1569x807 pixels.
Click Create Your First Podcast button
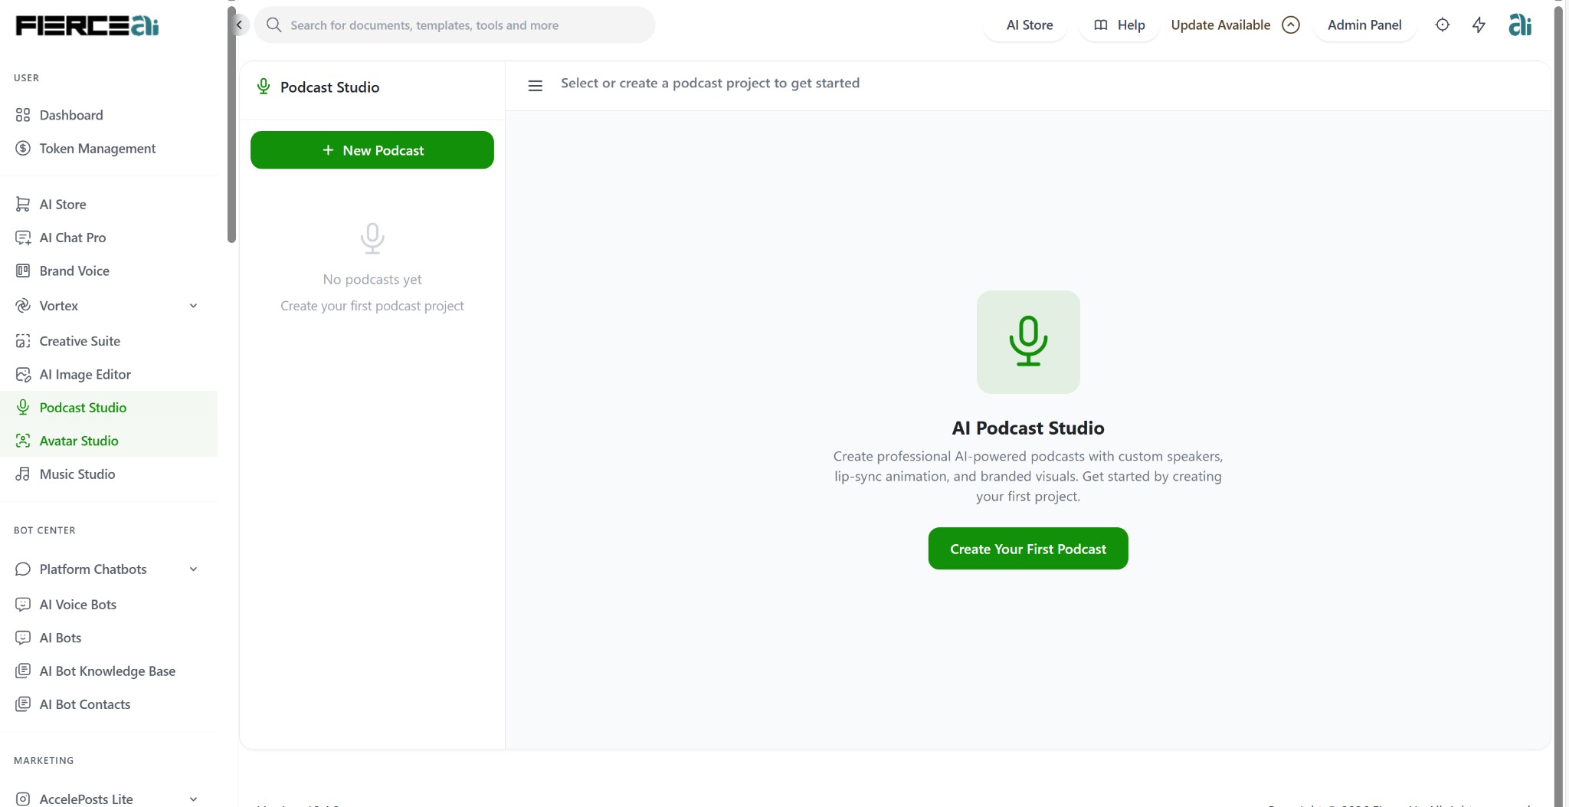1027,549
